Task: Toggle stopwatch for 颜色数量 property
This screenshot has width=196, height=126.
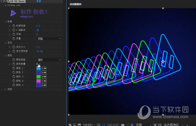Action: pyautogui.click(x=14, y=64)
